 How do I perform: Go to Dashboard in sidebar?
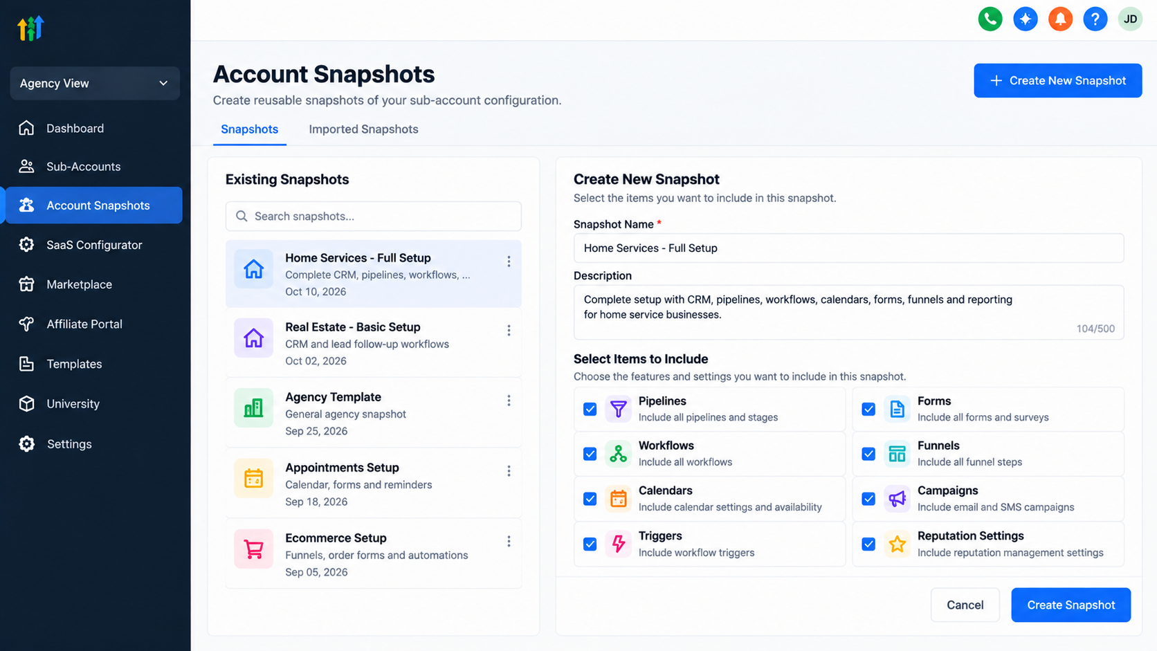(93, 128)
